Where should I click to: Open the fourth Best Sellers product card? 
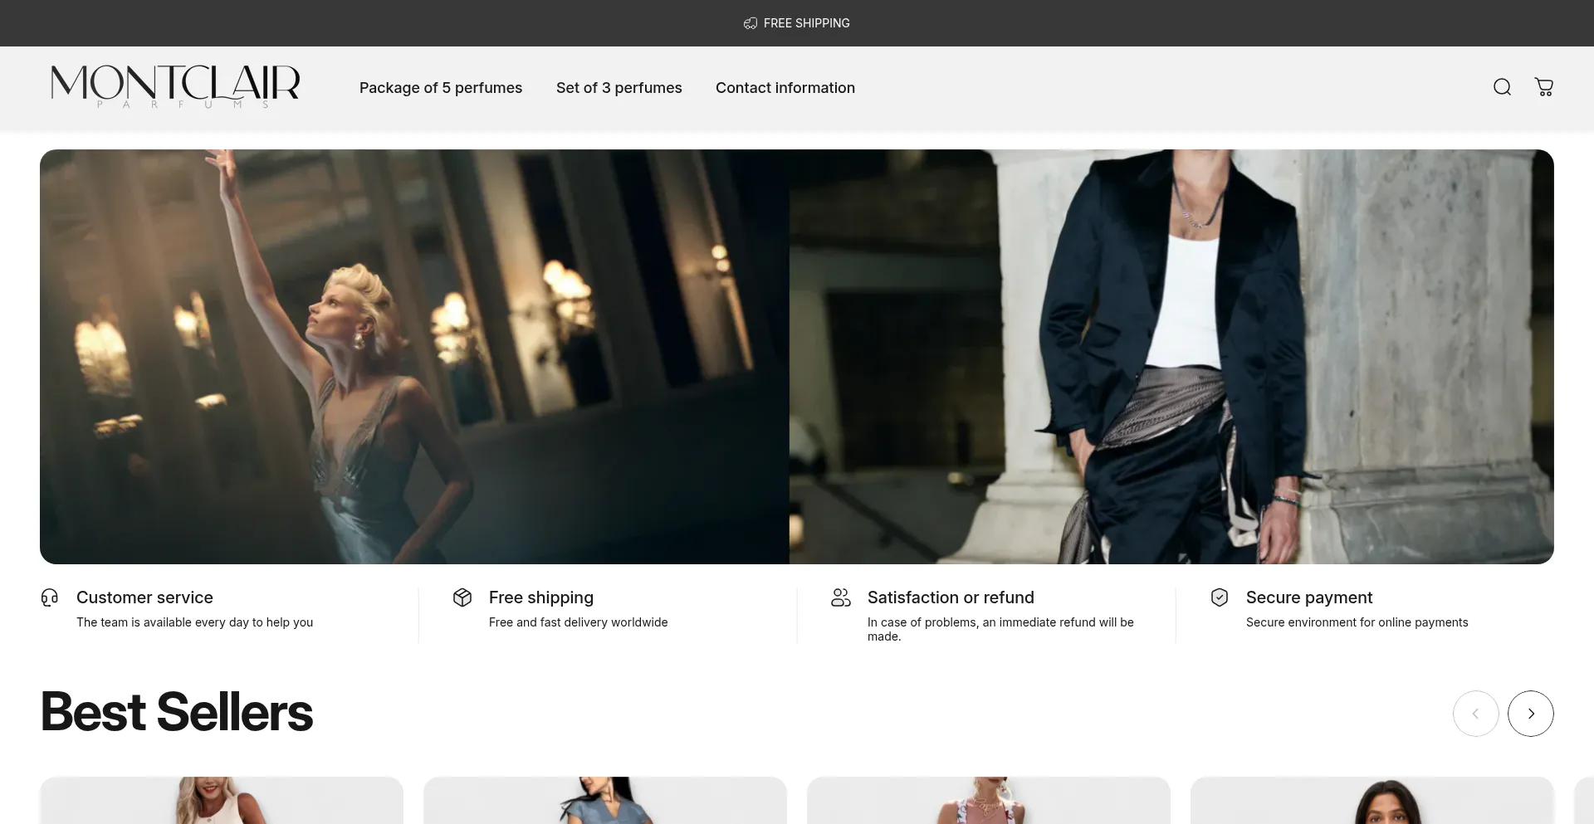click(x=1372, y=801)
